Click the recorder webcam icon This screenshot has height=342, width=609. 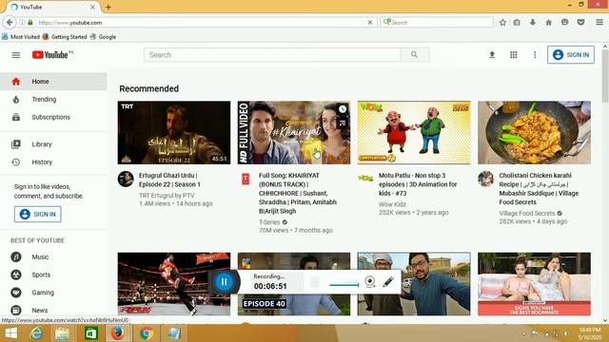[370, 282]
